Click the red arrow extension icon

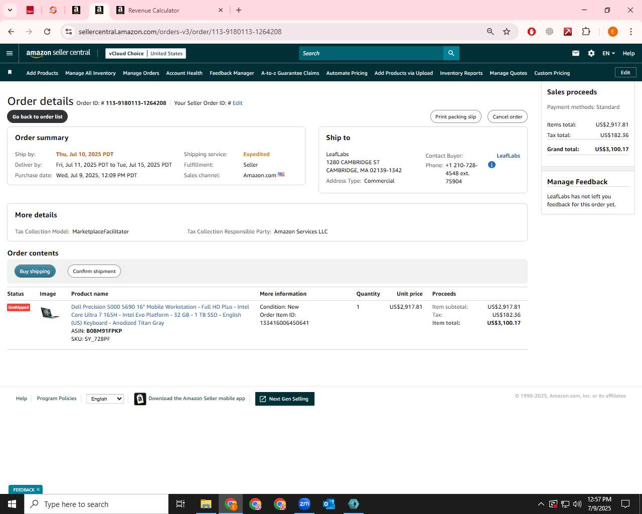568,32
